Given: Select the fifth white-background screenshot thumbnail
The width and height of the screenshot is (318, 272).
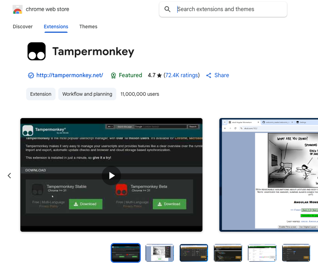Looking at the screenshot, I should click(x=262, y=253).
